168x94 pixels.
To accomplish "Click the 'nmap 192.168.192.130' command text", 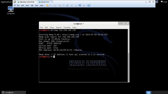I will point(65,30).
